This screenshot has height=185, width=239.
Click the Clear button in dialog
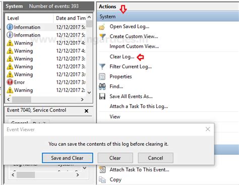[x=115, y=158]
